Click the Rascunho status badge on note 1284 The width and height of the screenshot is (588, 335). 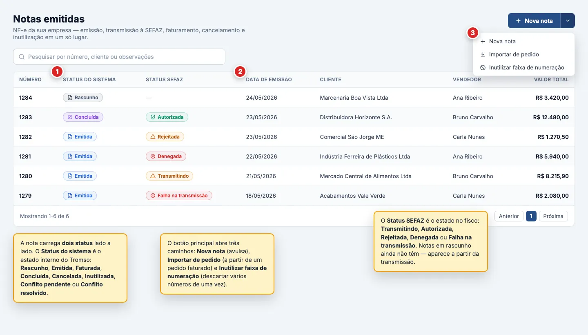pos(83,98)
